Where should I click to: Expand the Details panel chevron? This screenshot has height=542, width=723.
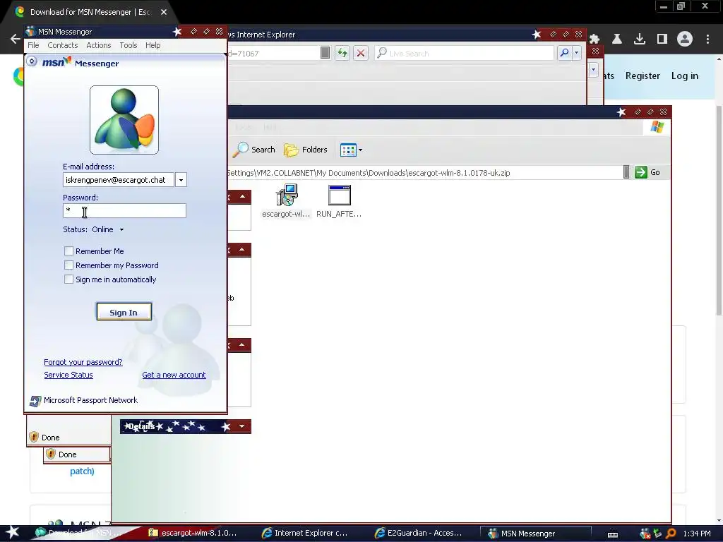coord(241,426)
